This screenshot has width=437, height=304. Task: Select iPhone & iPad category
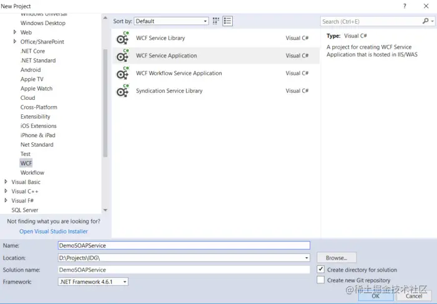tap(38, 135)
